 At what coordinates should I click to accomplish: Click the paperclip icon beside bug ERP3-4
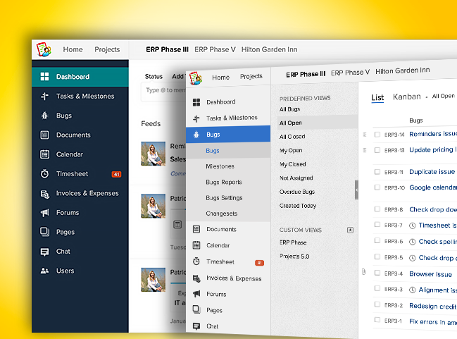[x=364, y=272]
